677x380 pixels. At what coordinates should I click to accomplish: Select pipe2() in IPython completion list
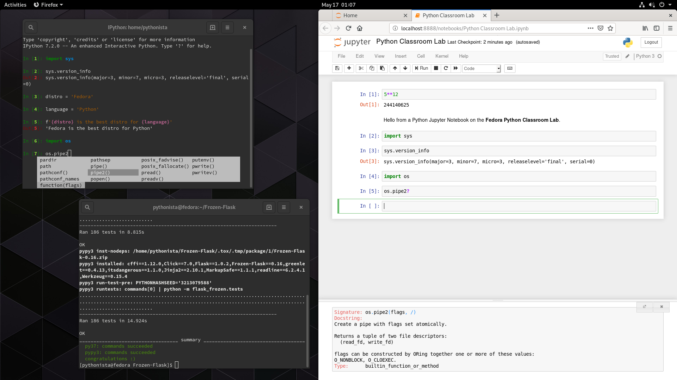pyautogui.click(x=113, y=172)
